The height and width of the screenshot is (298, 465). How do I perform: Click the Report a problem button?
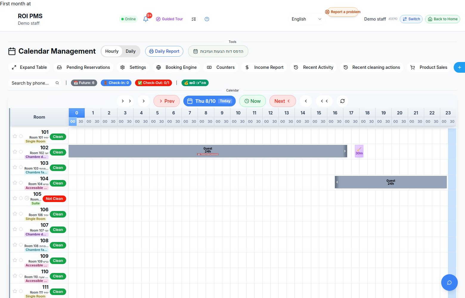click(x=343, y=12)
